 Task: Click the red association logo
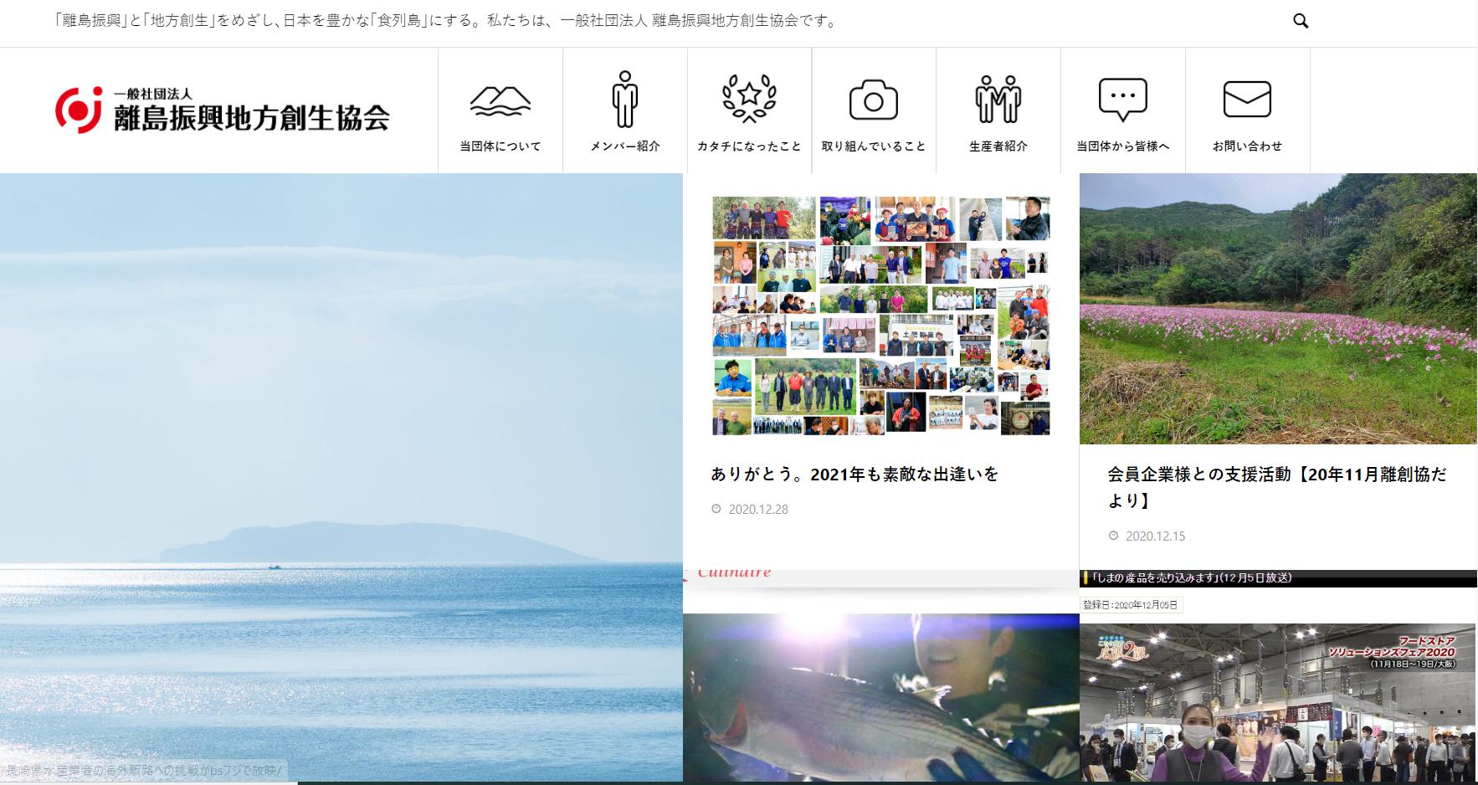79,110
